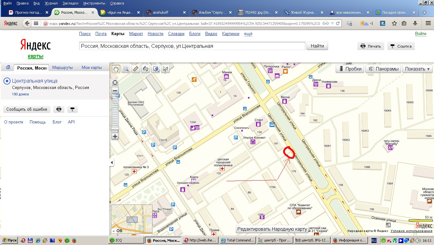Click the Яндекс logo
This screenshot has width=434, height=245.
pyautogui.click(x=35, y=45)
